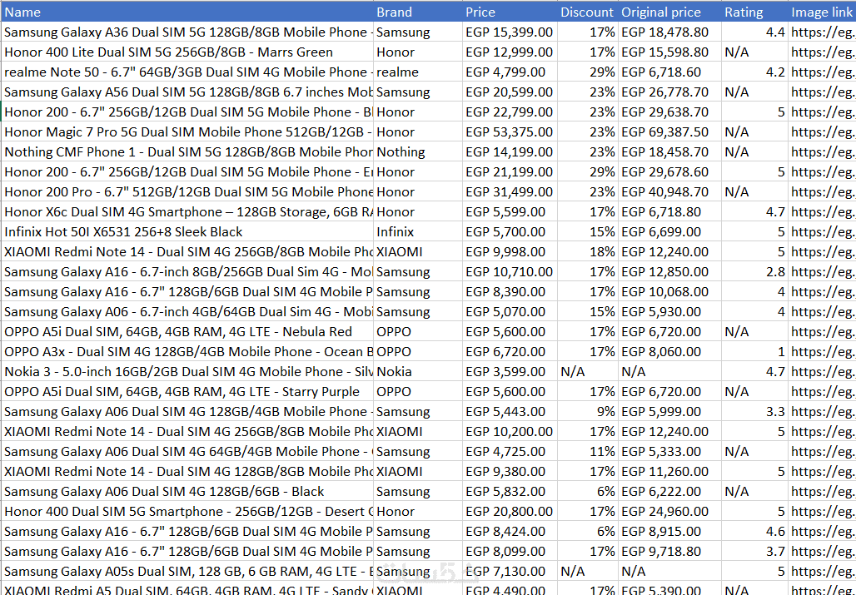
Task: Click the OPPO A3x Ocean name cell
Action: point(188,352)
